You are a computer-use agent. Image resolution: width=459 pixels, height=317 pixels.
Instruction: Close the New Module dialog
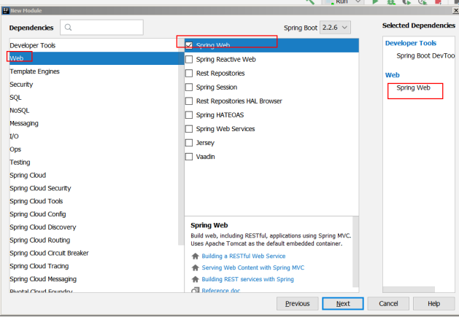click(456, 10)
